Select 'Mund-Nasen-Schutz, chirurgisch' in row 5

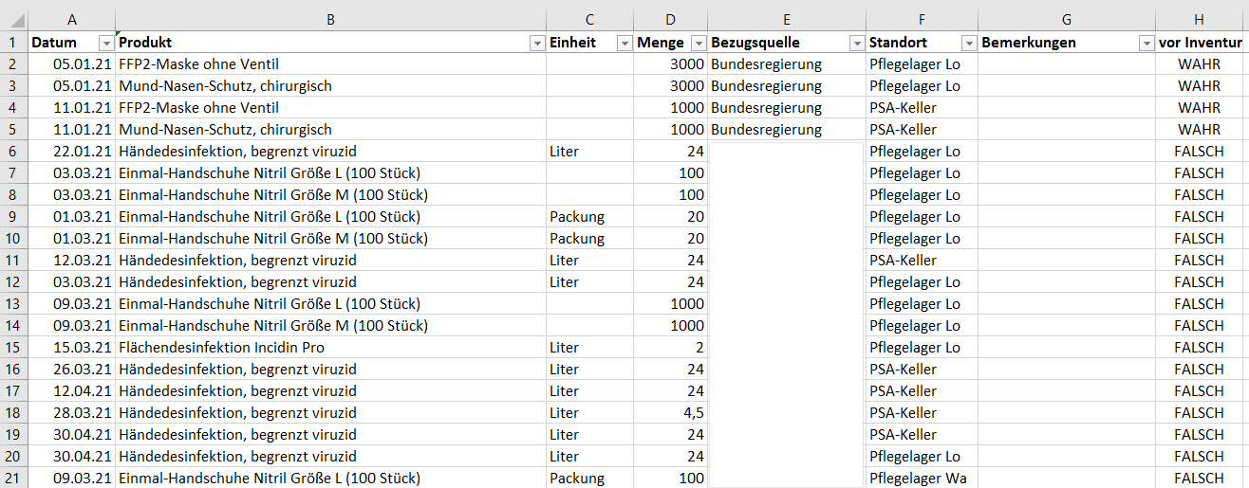coord(331,130)
